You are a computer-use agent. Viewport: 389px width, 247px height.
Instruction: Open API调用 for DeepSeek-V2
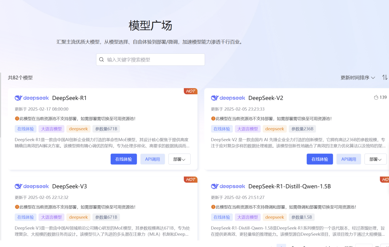pyautogui.click(x=349, y=159)
